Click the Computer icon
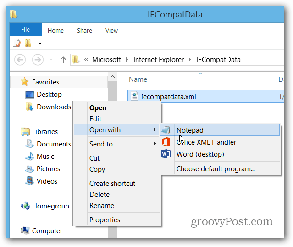Screen dimensions: 293x247 (x=25, y=230)
